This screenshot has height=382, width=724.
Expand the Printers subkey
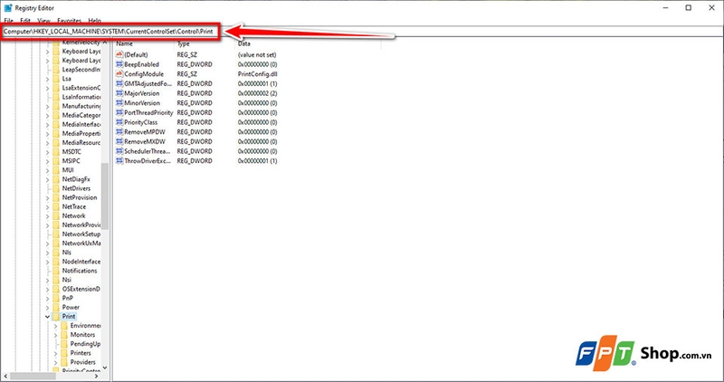pyautogui.click(x=55, y=353)
